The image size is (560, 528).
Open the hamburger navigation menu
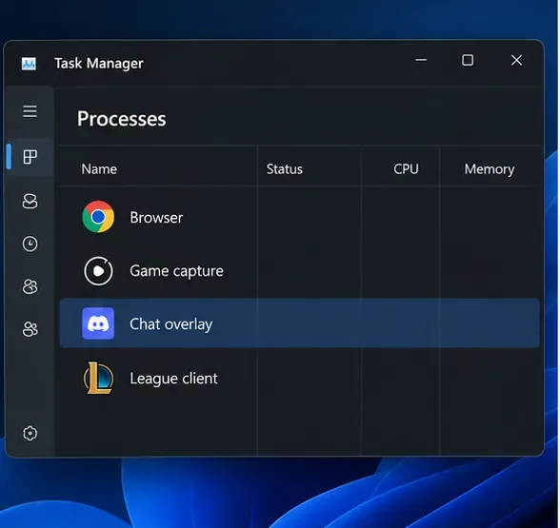click(30, 111)
